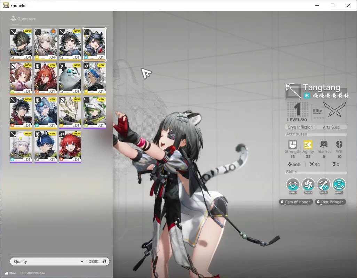Click the class icon on the panda card
The height and width of the screenshot is (278, 357).
[x=62, y=66]
